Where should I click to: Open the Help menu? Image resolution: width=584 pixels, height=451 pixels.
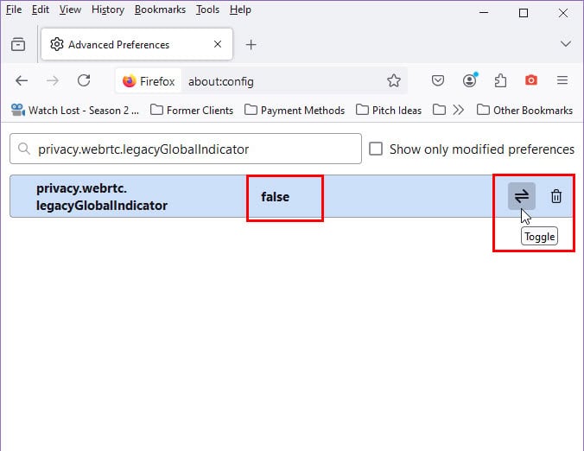click(240, 10)
